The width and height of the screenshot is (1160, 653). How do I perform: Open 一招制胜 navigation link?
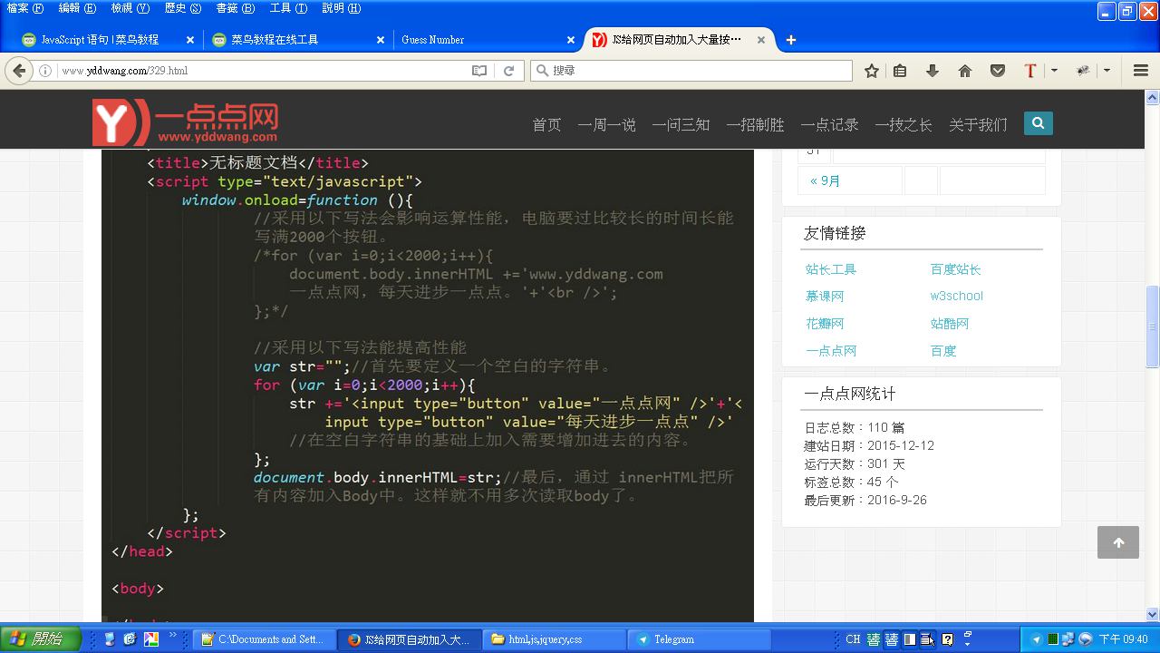click(x=755, y=125)
